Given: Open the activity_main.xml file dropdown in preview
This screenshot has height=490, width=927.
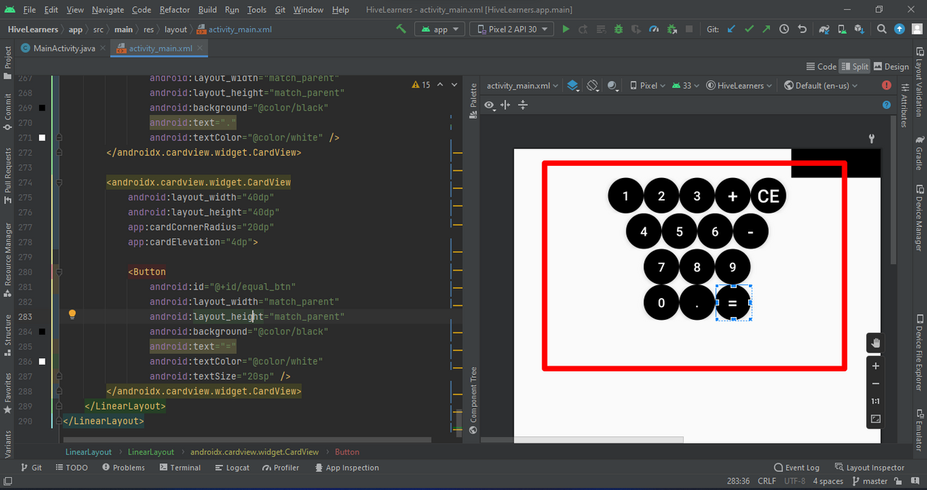Looking at the screenshot, I should coord(522,85).
